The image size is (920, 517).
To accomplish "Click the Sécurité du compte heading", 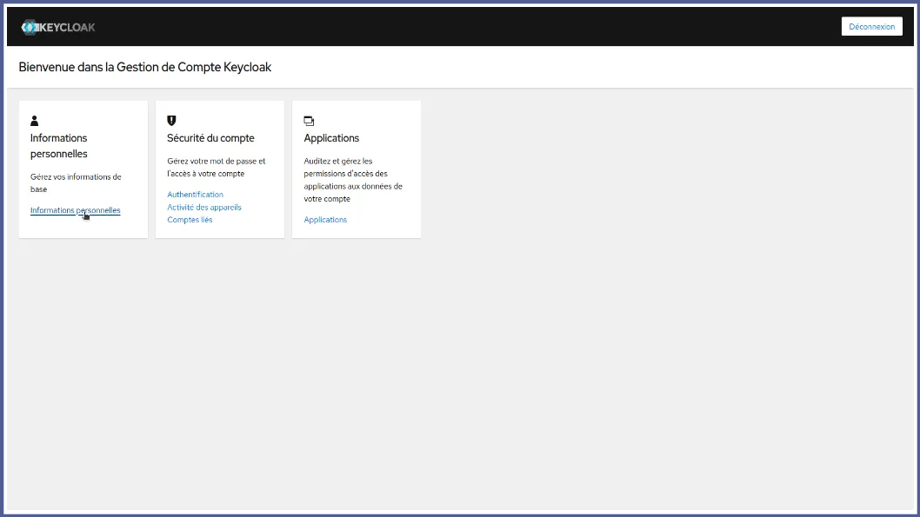I will pos(210,138).
